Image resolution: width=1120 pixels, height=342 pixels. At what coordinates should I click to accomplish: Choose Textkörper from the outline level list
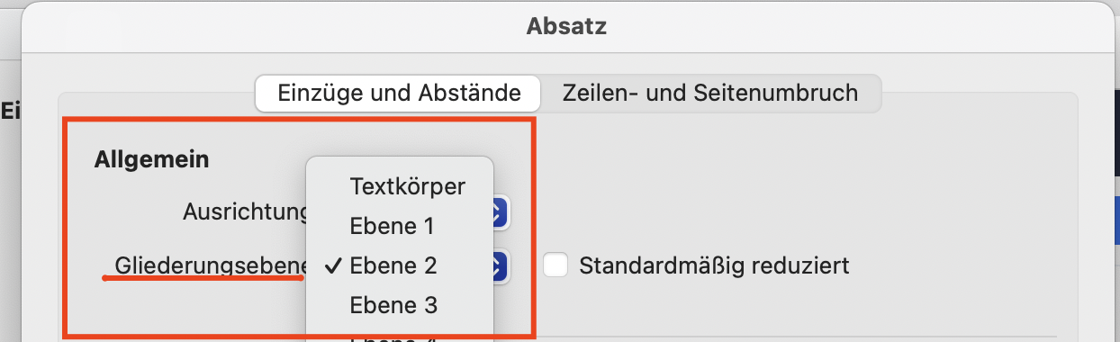tap(407, 186)
